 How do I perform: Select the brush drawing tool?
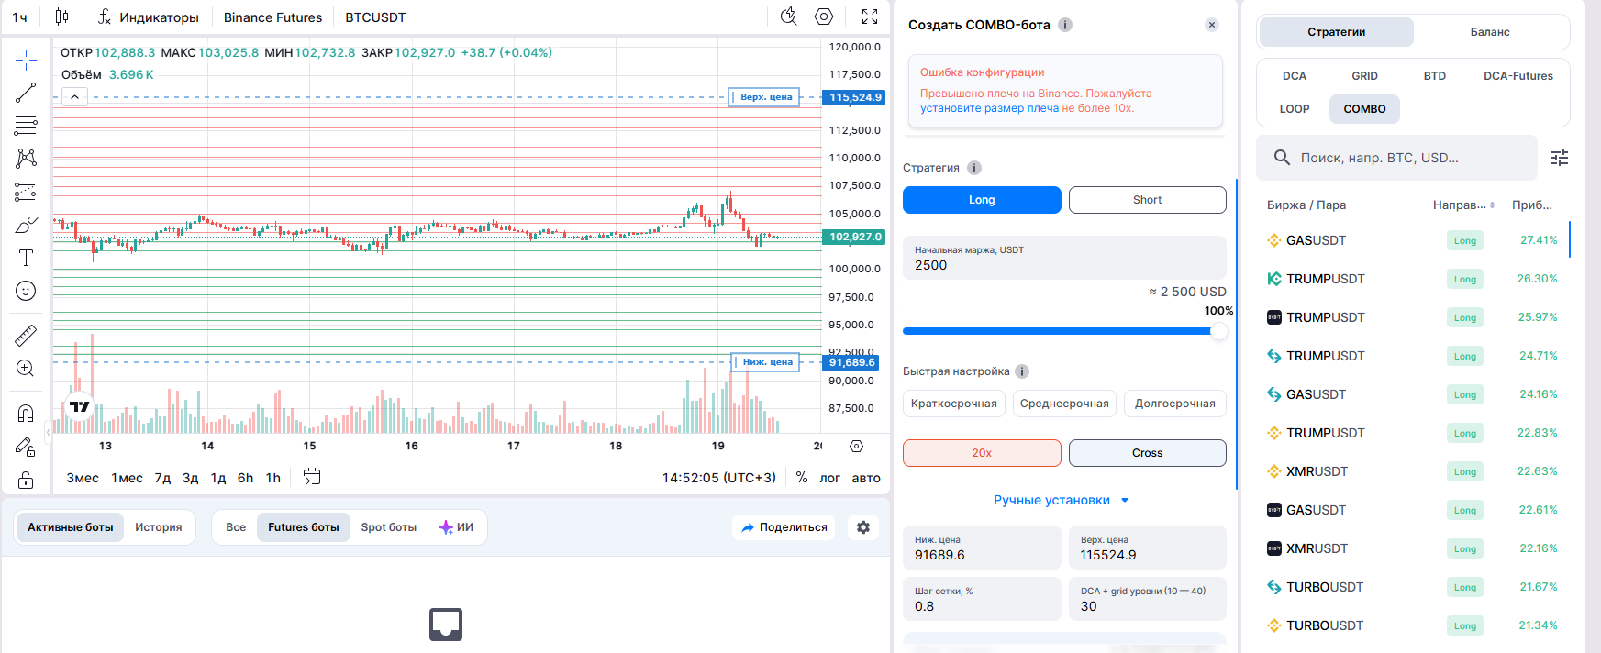[x=26, y=225]
